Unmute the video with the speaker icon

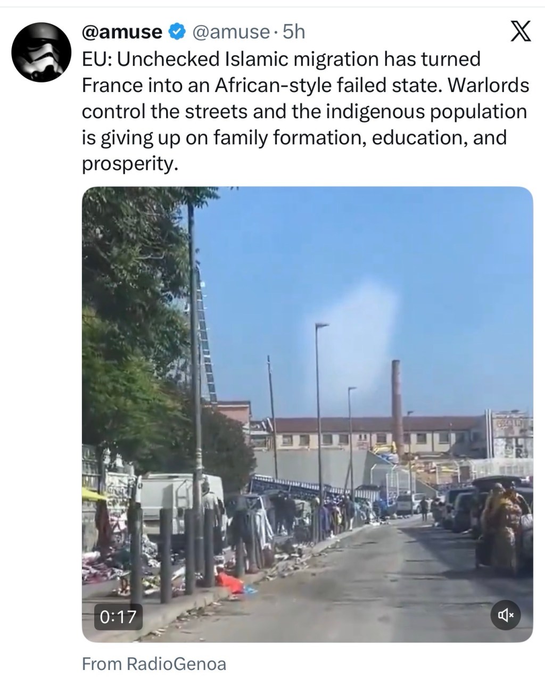[505, 616]
